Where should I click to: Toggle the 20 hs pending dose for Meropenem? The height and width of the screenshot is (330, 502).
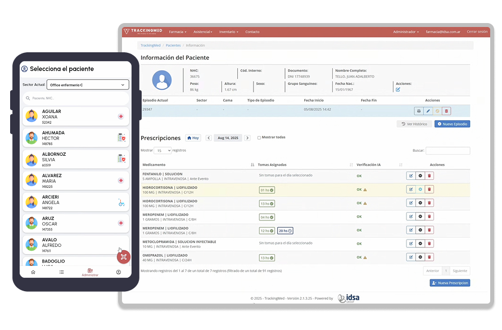[x=285, y=230]
